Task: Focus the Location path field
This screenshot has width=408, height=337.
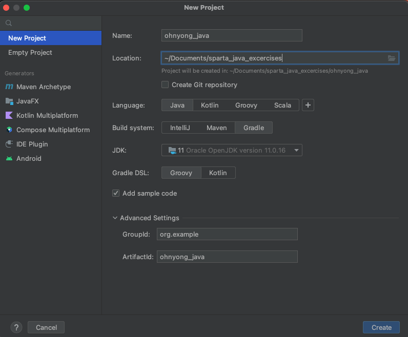Action: 280,58
